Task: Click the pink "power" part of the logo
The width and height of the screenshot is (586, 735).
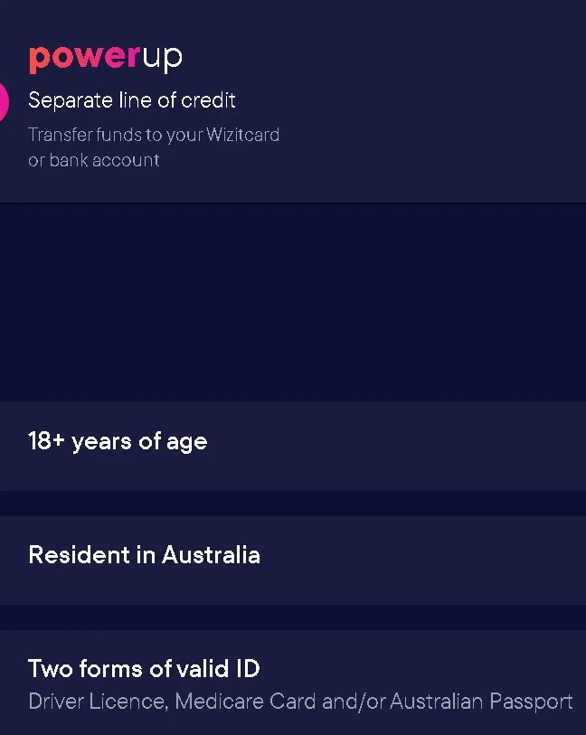Action: [82, 58]
